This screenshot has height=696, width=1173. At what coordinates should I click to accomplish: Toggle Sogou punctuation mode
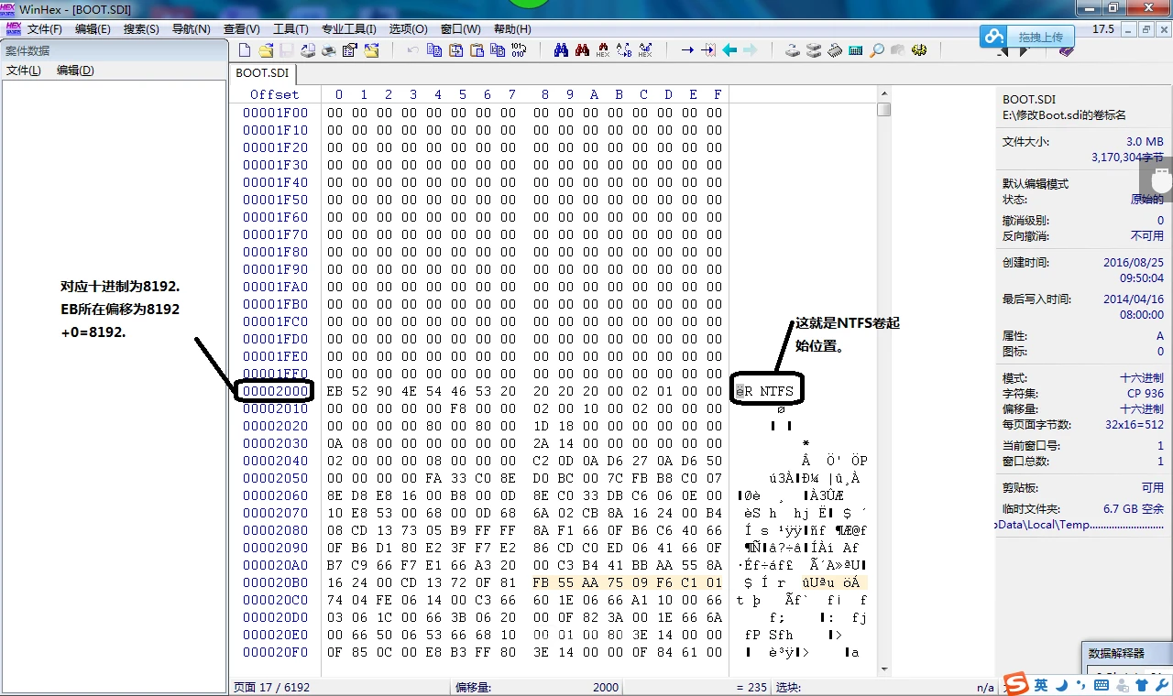[1081, 685]
